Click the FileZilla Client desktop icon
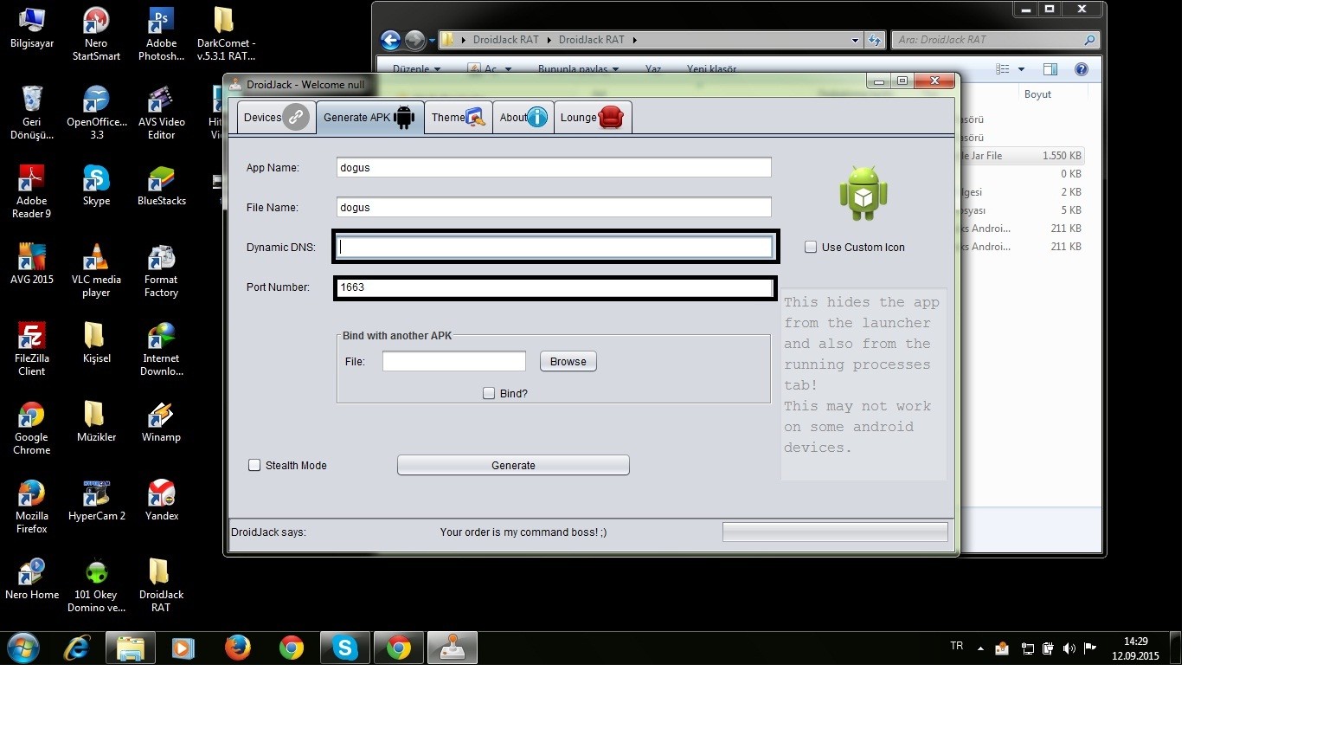Image resolution: width=1329 pixels, height=748 pixels. [x=32, y=349]
